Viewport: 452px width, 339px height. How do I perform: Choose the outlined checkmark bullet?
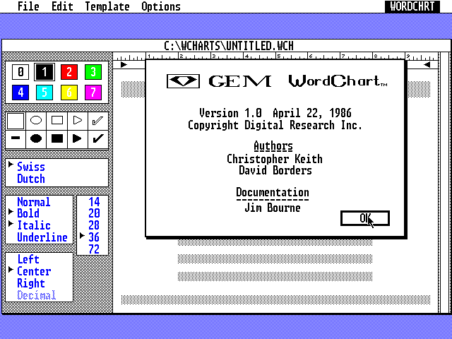(x=97, y=120)
